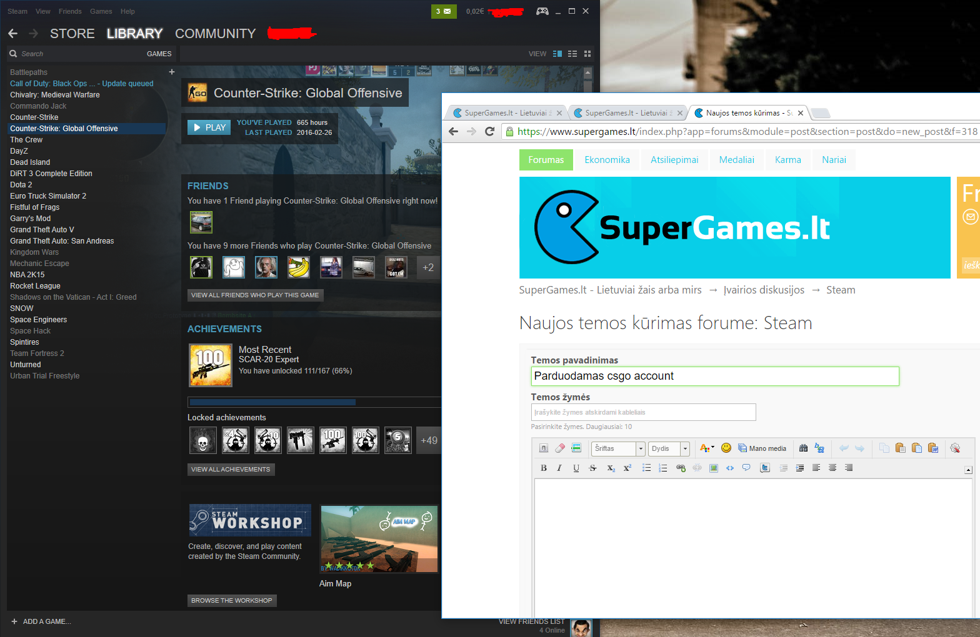This screenshot has height=637, width=980.
Task: Reload the SuperGames browser page
Action: click(490, 131)
